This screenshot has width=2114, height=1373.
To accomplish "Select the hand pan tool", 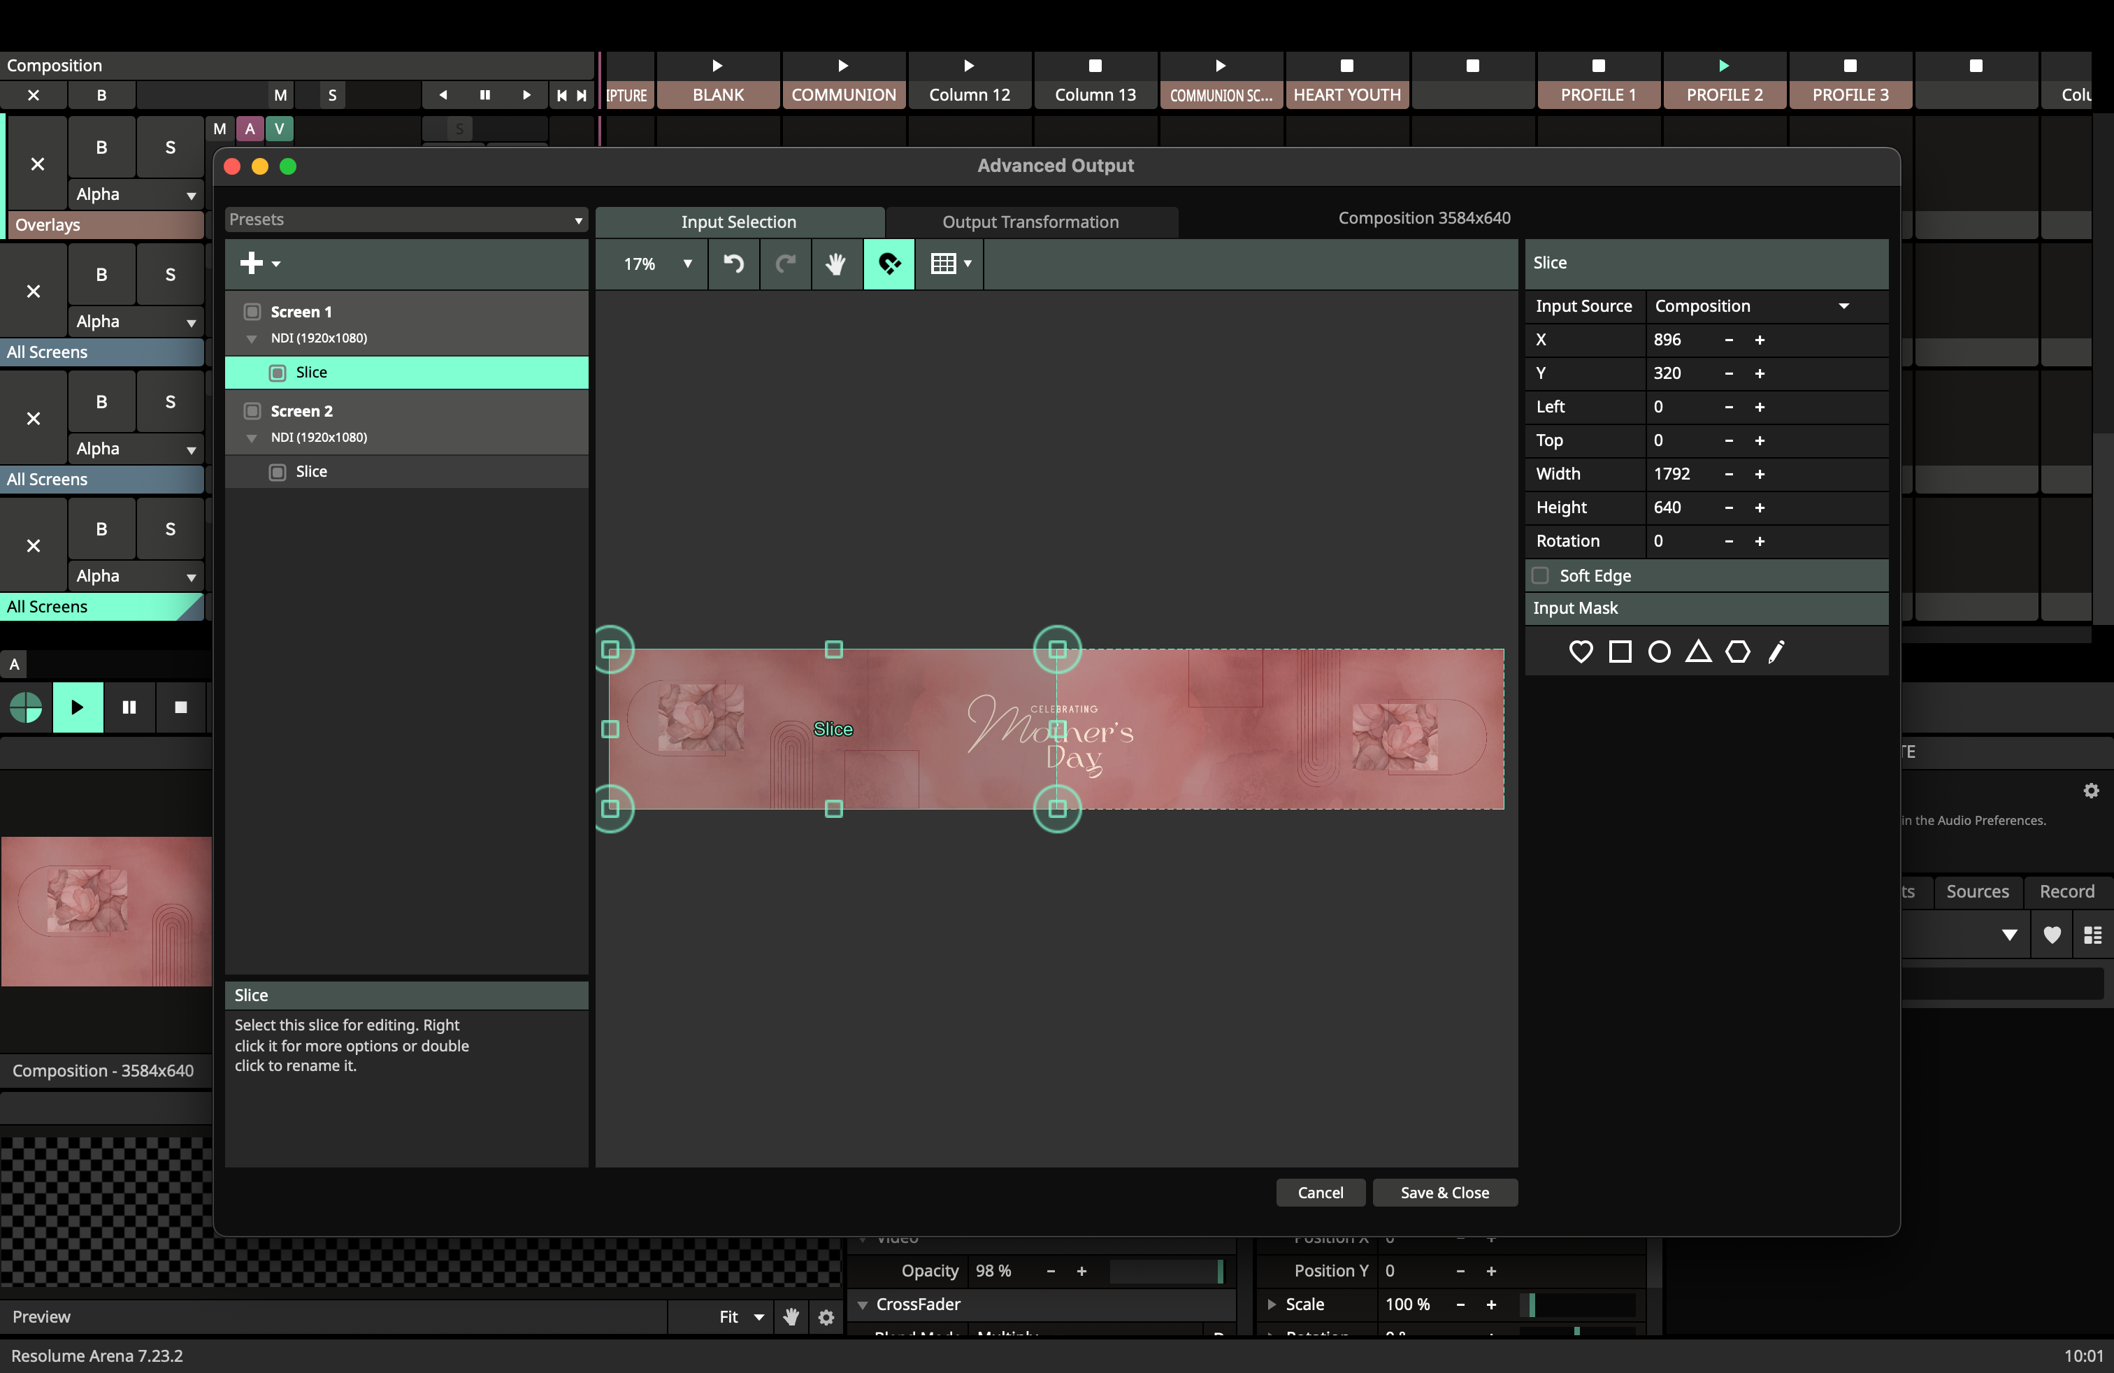I will pyautogui.click(x=836, y=263).
